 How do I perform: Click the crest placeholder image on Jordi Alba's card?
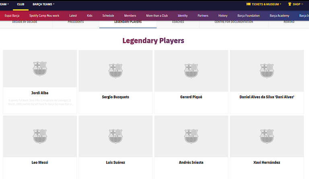pos(40,68)
